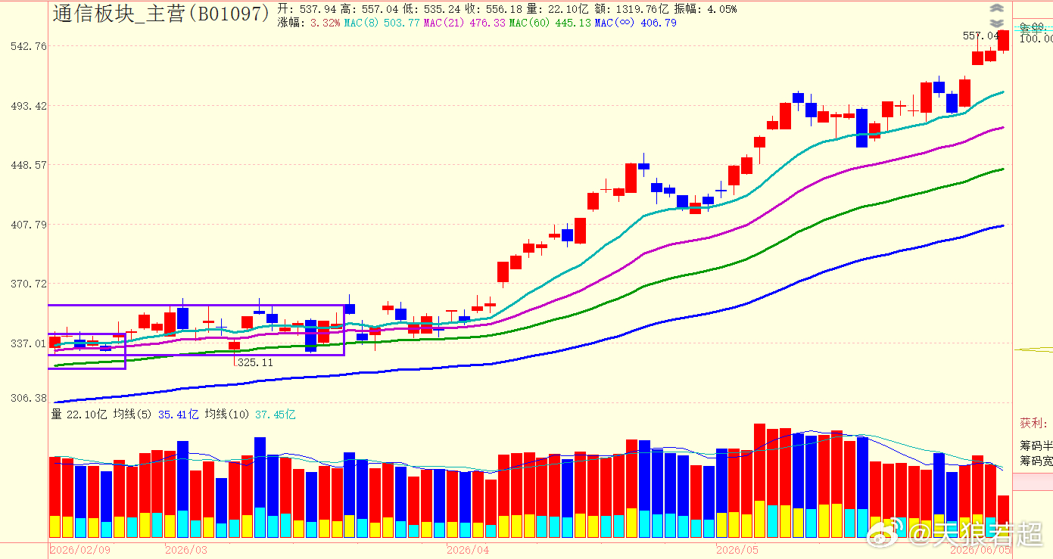This screenshot has width=1053, height=559.
Task: Click the 均线(10) 37.45亿 volume average label
Action: coord(251,414)
